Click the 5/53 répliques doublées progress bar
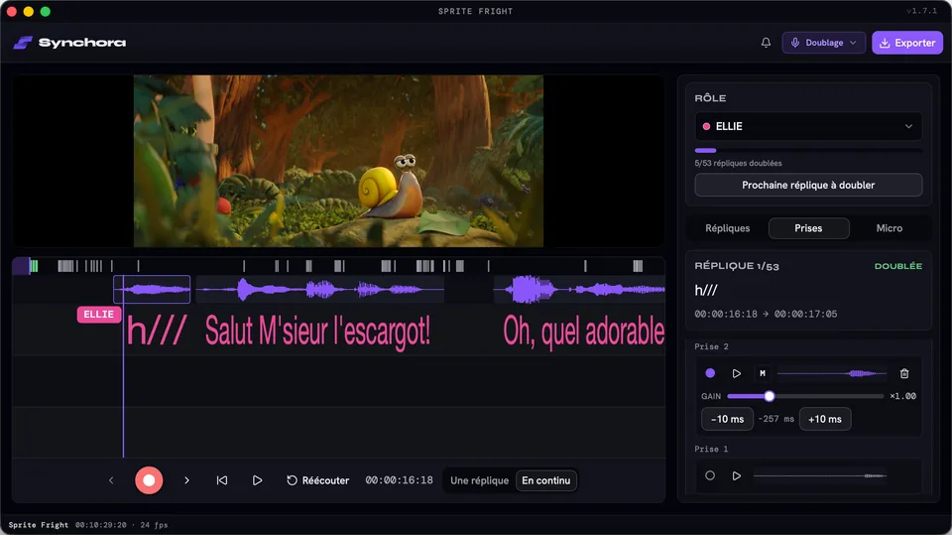 click(808, 150)
